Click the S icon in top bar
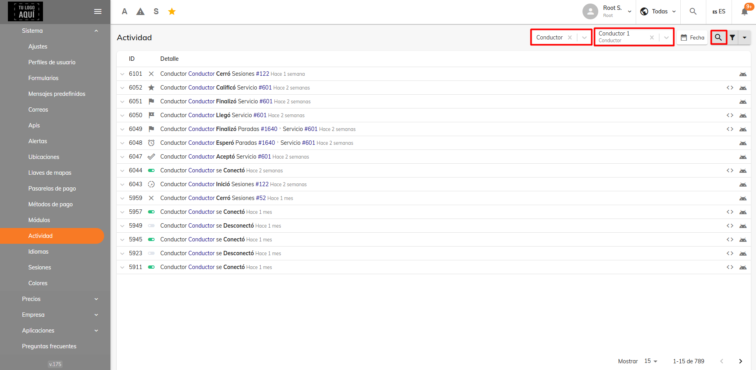 pyautogui.click(x=156, y=11)
